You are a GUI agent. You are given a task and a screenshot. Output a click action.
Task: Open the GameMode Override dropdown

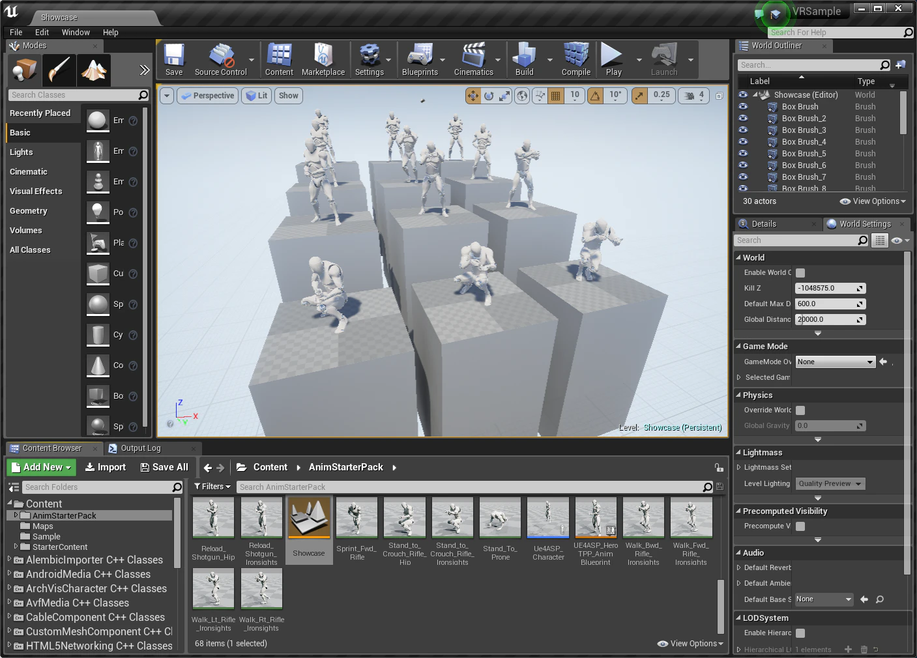(835, 362)
